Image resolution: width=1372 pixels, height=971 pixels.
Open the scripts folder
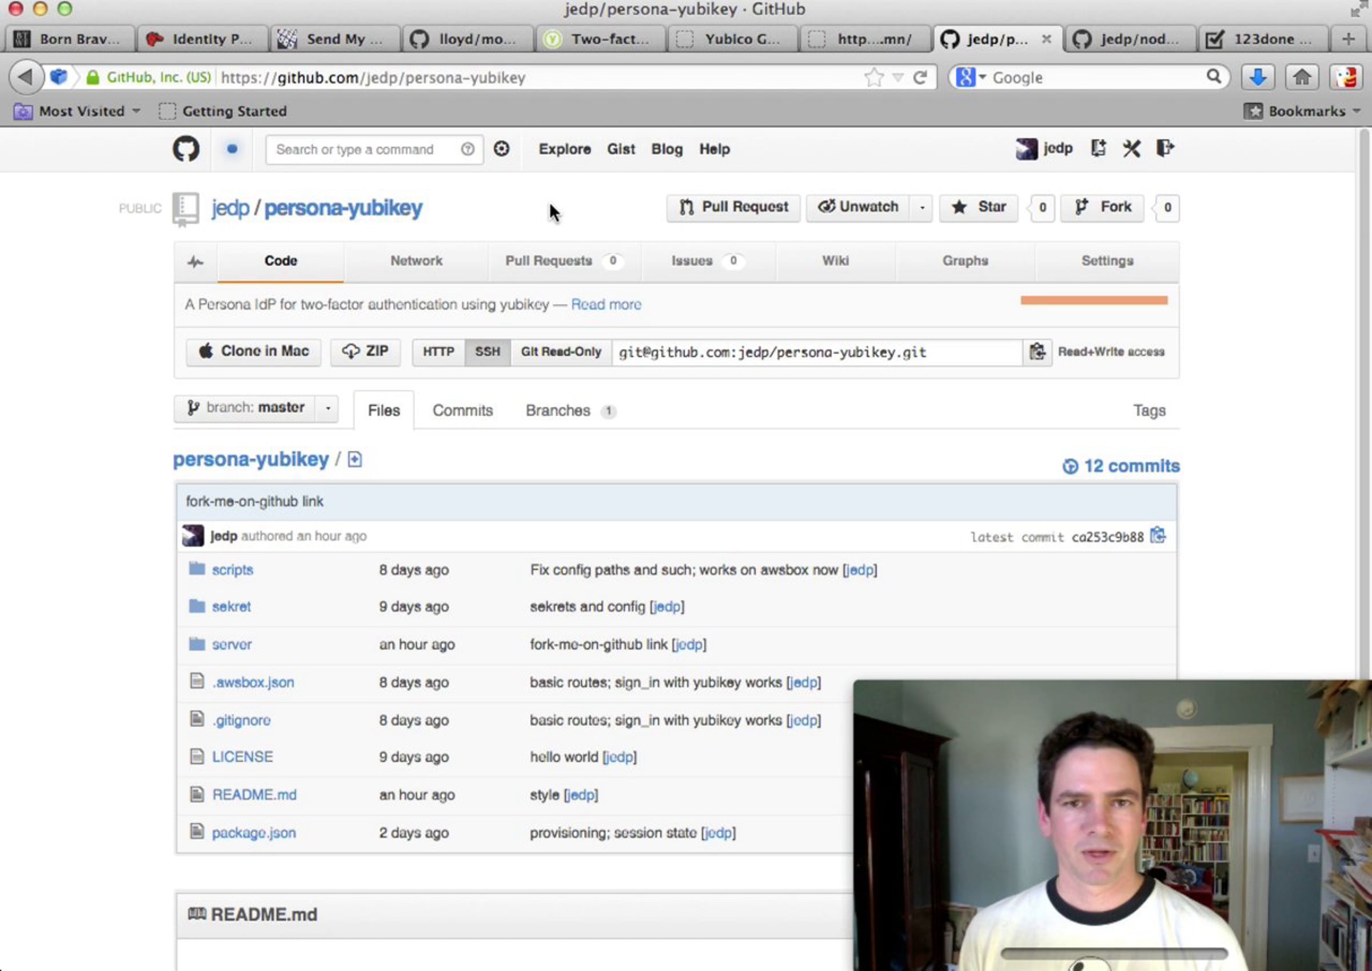click(x=233, y=570)
